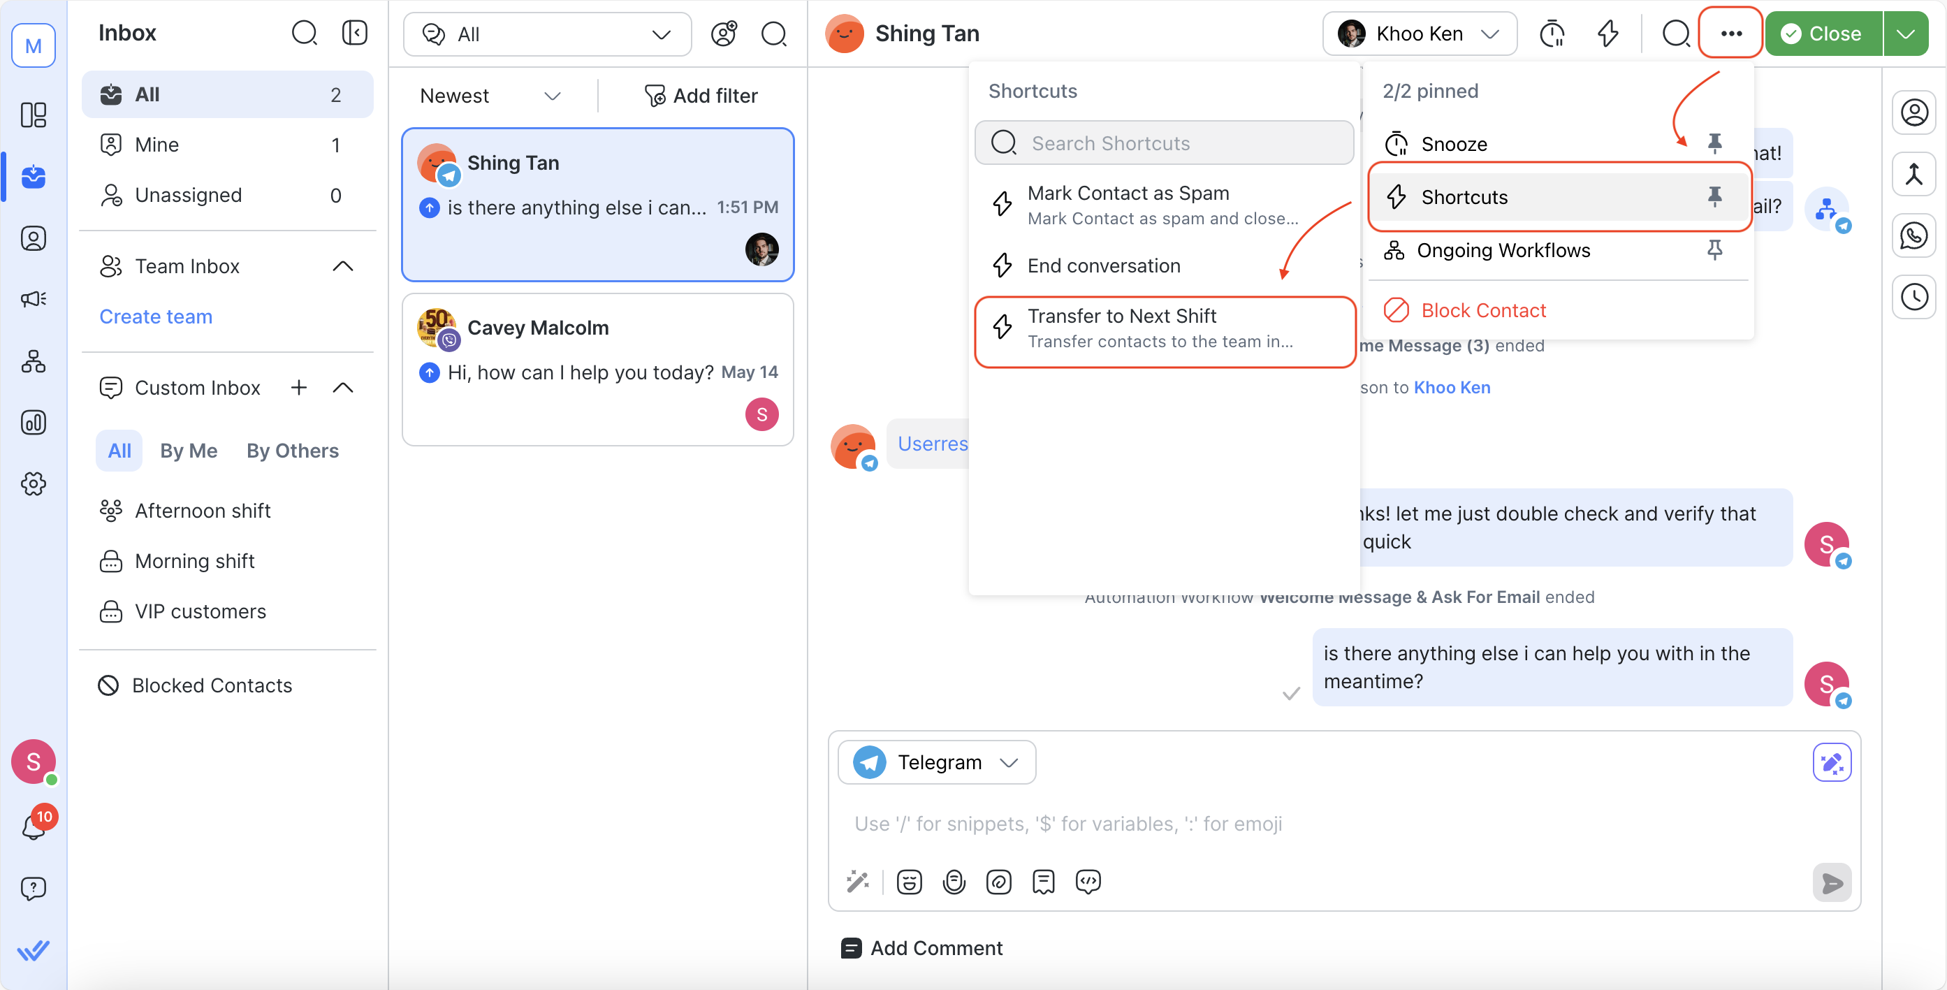The width and height of the screenshot is (1947, 990).
Task: Open the emoji picker in message toolbar
Action: click(x=908, y=882)
